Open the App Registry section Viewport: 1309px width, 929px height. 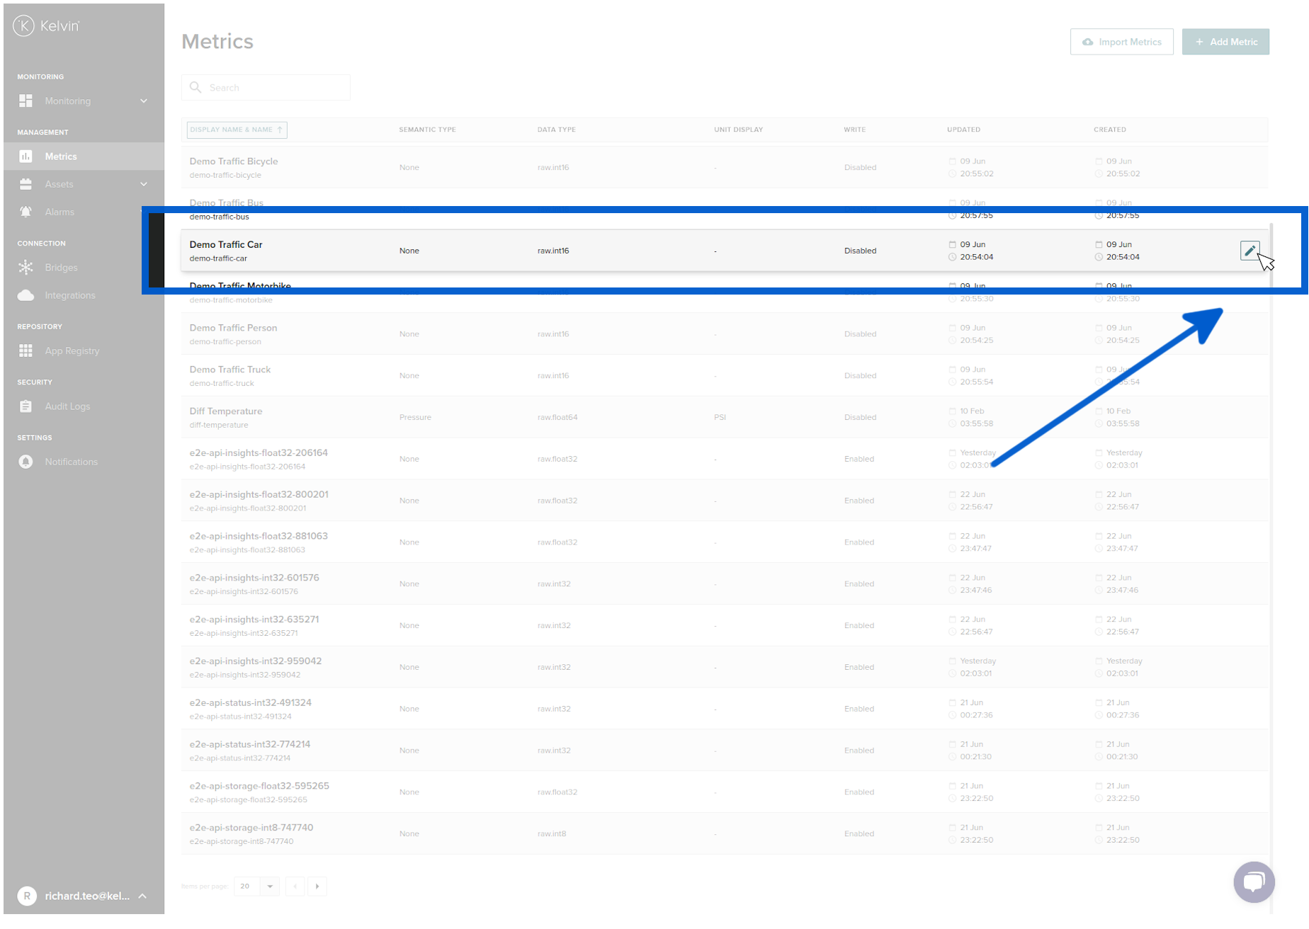(72, 350)
